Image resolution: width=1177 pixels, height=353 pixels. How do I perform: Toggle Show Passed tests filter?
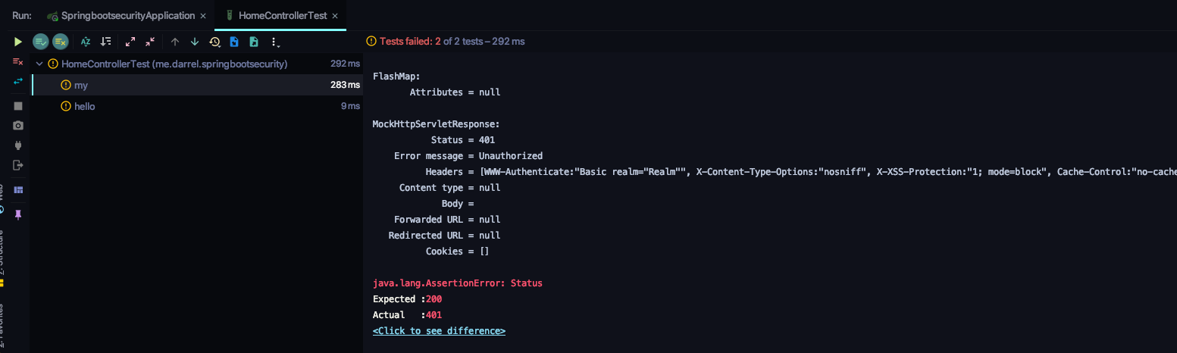tap(41, 42)
